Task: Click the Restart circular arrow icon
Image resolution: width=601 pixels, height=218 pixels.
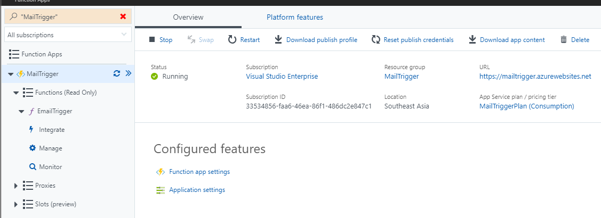Action: [x=233, y=39]
